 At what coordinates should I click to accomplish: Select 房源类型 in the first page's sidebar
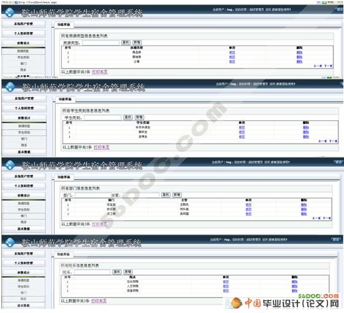tap(23, 51)
